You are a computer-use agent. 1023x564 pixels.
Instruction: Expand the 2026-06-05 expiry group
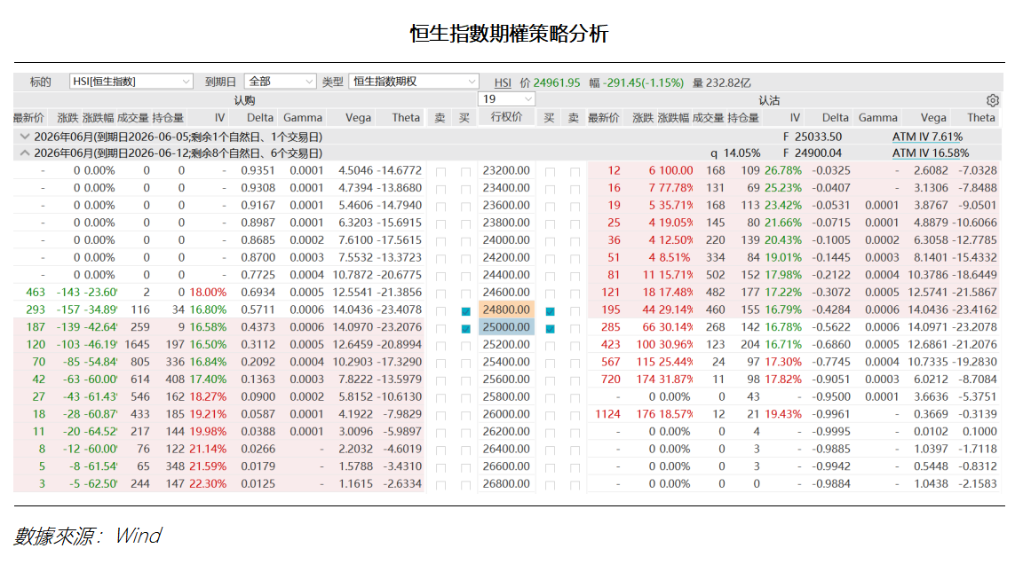[25, 137]
